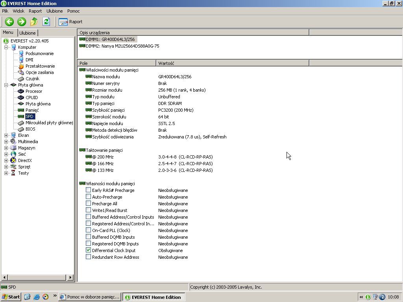Click the Sieć network globe icon
403x302 pixels.
coord(13,154)
